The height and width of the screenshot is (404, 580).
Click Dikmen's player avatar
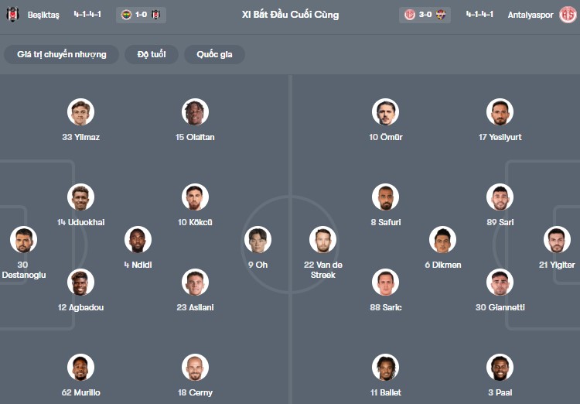click(442, 240)
